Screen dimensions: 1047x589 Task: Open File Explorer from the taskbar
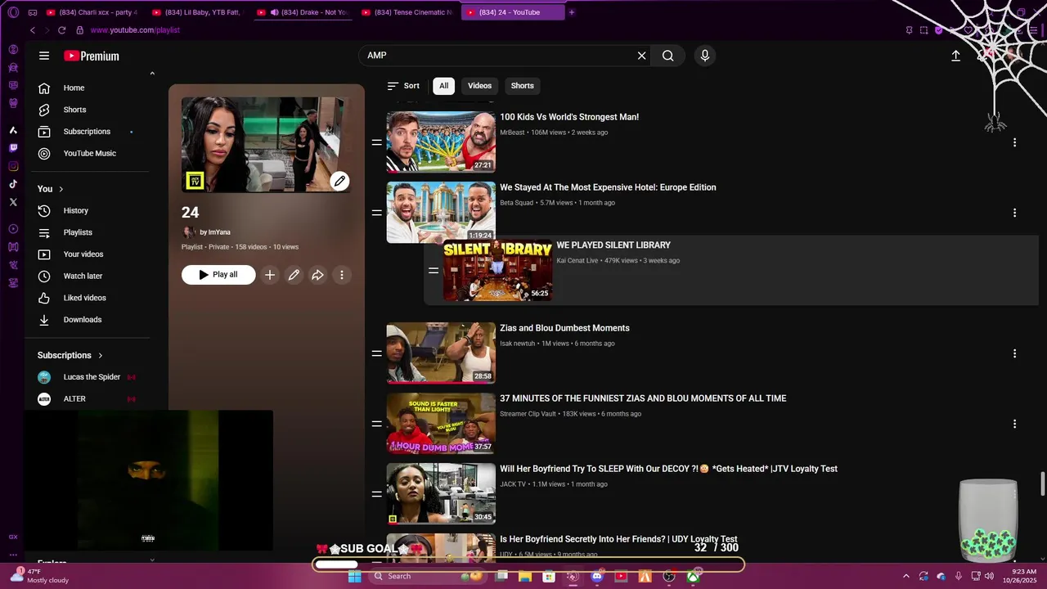coord(525,576)
